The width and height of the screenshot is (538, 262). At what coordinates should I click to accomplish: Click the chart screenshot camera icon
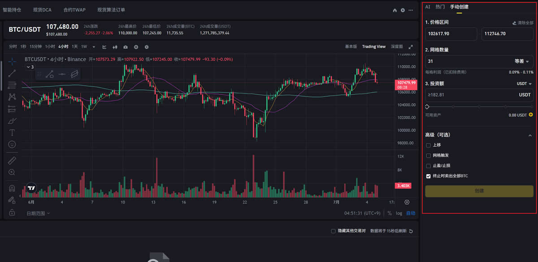126,47
